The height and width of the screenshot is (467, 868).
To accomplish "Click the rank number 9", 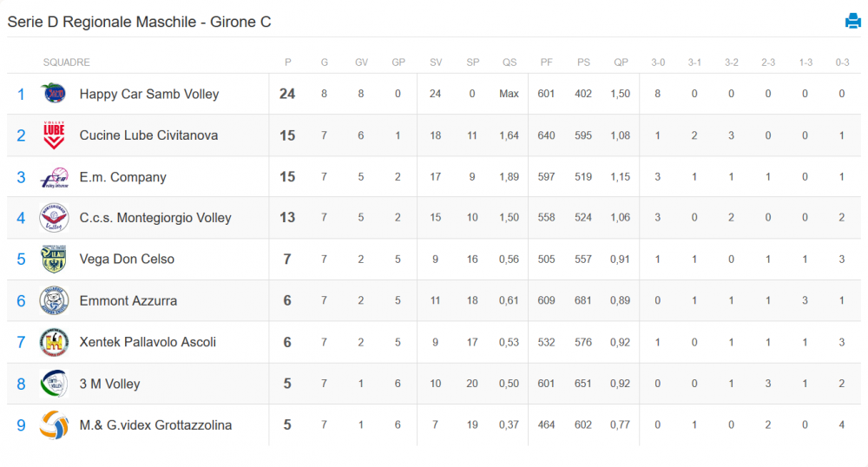I will tap(21, 425).
